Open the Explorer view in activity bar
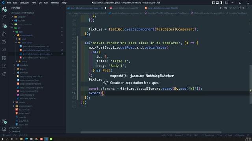The image size is (252, 141). (x=4, y=9)
